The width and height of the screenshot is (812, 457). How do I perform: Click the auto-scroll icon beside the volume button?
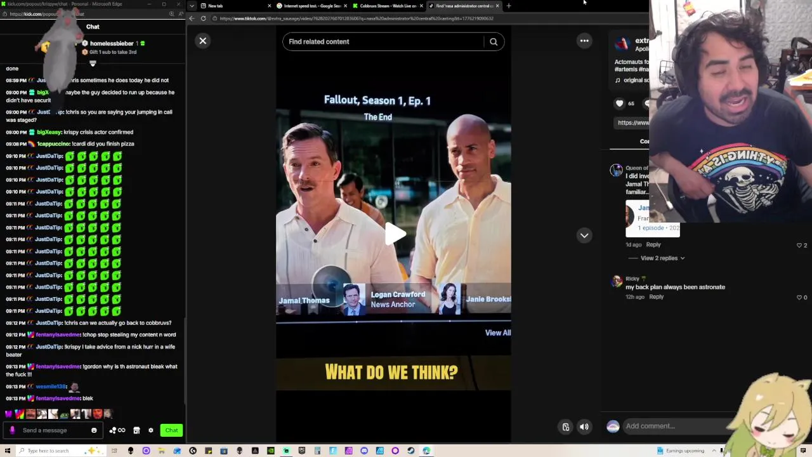566,427
